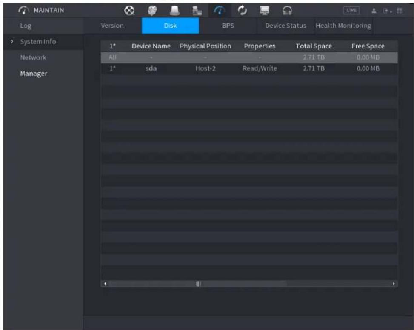Image resolution: width=414 pixels, height=330 pixels.
Task: Click the Device Name column header
Action: click(151, 46)
